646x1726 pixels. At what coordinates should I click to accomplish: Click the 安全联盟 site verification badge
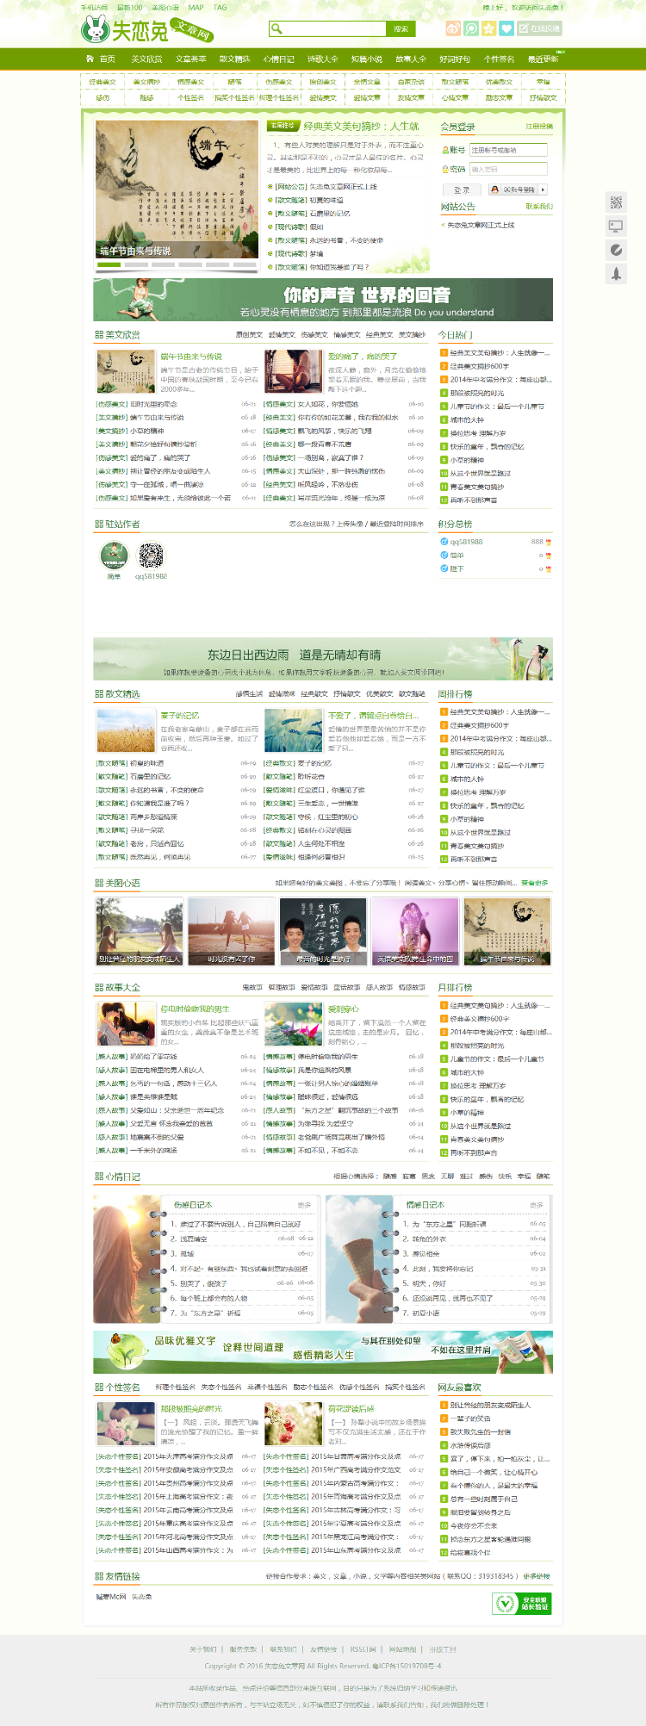pyautogui.click(x=522, y=1603)
